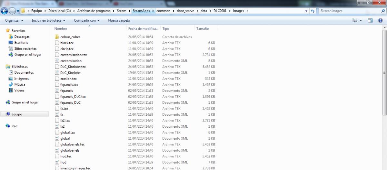Open the address bar history dropdown arrow
This screenshot has width=387, height=170.
[306, 11]
